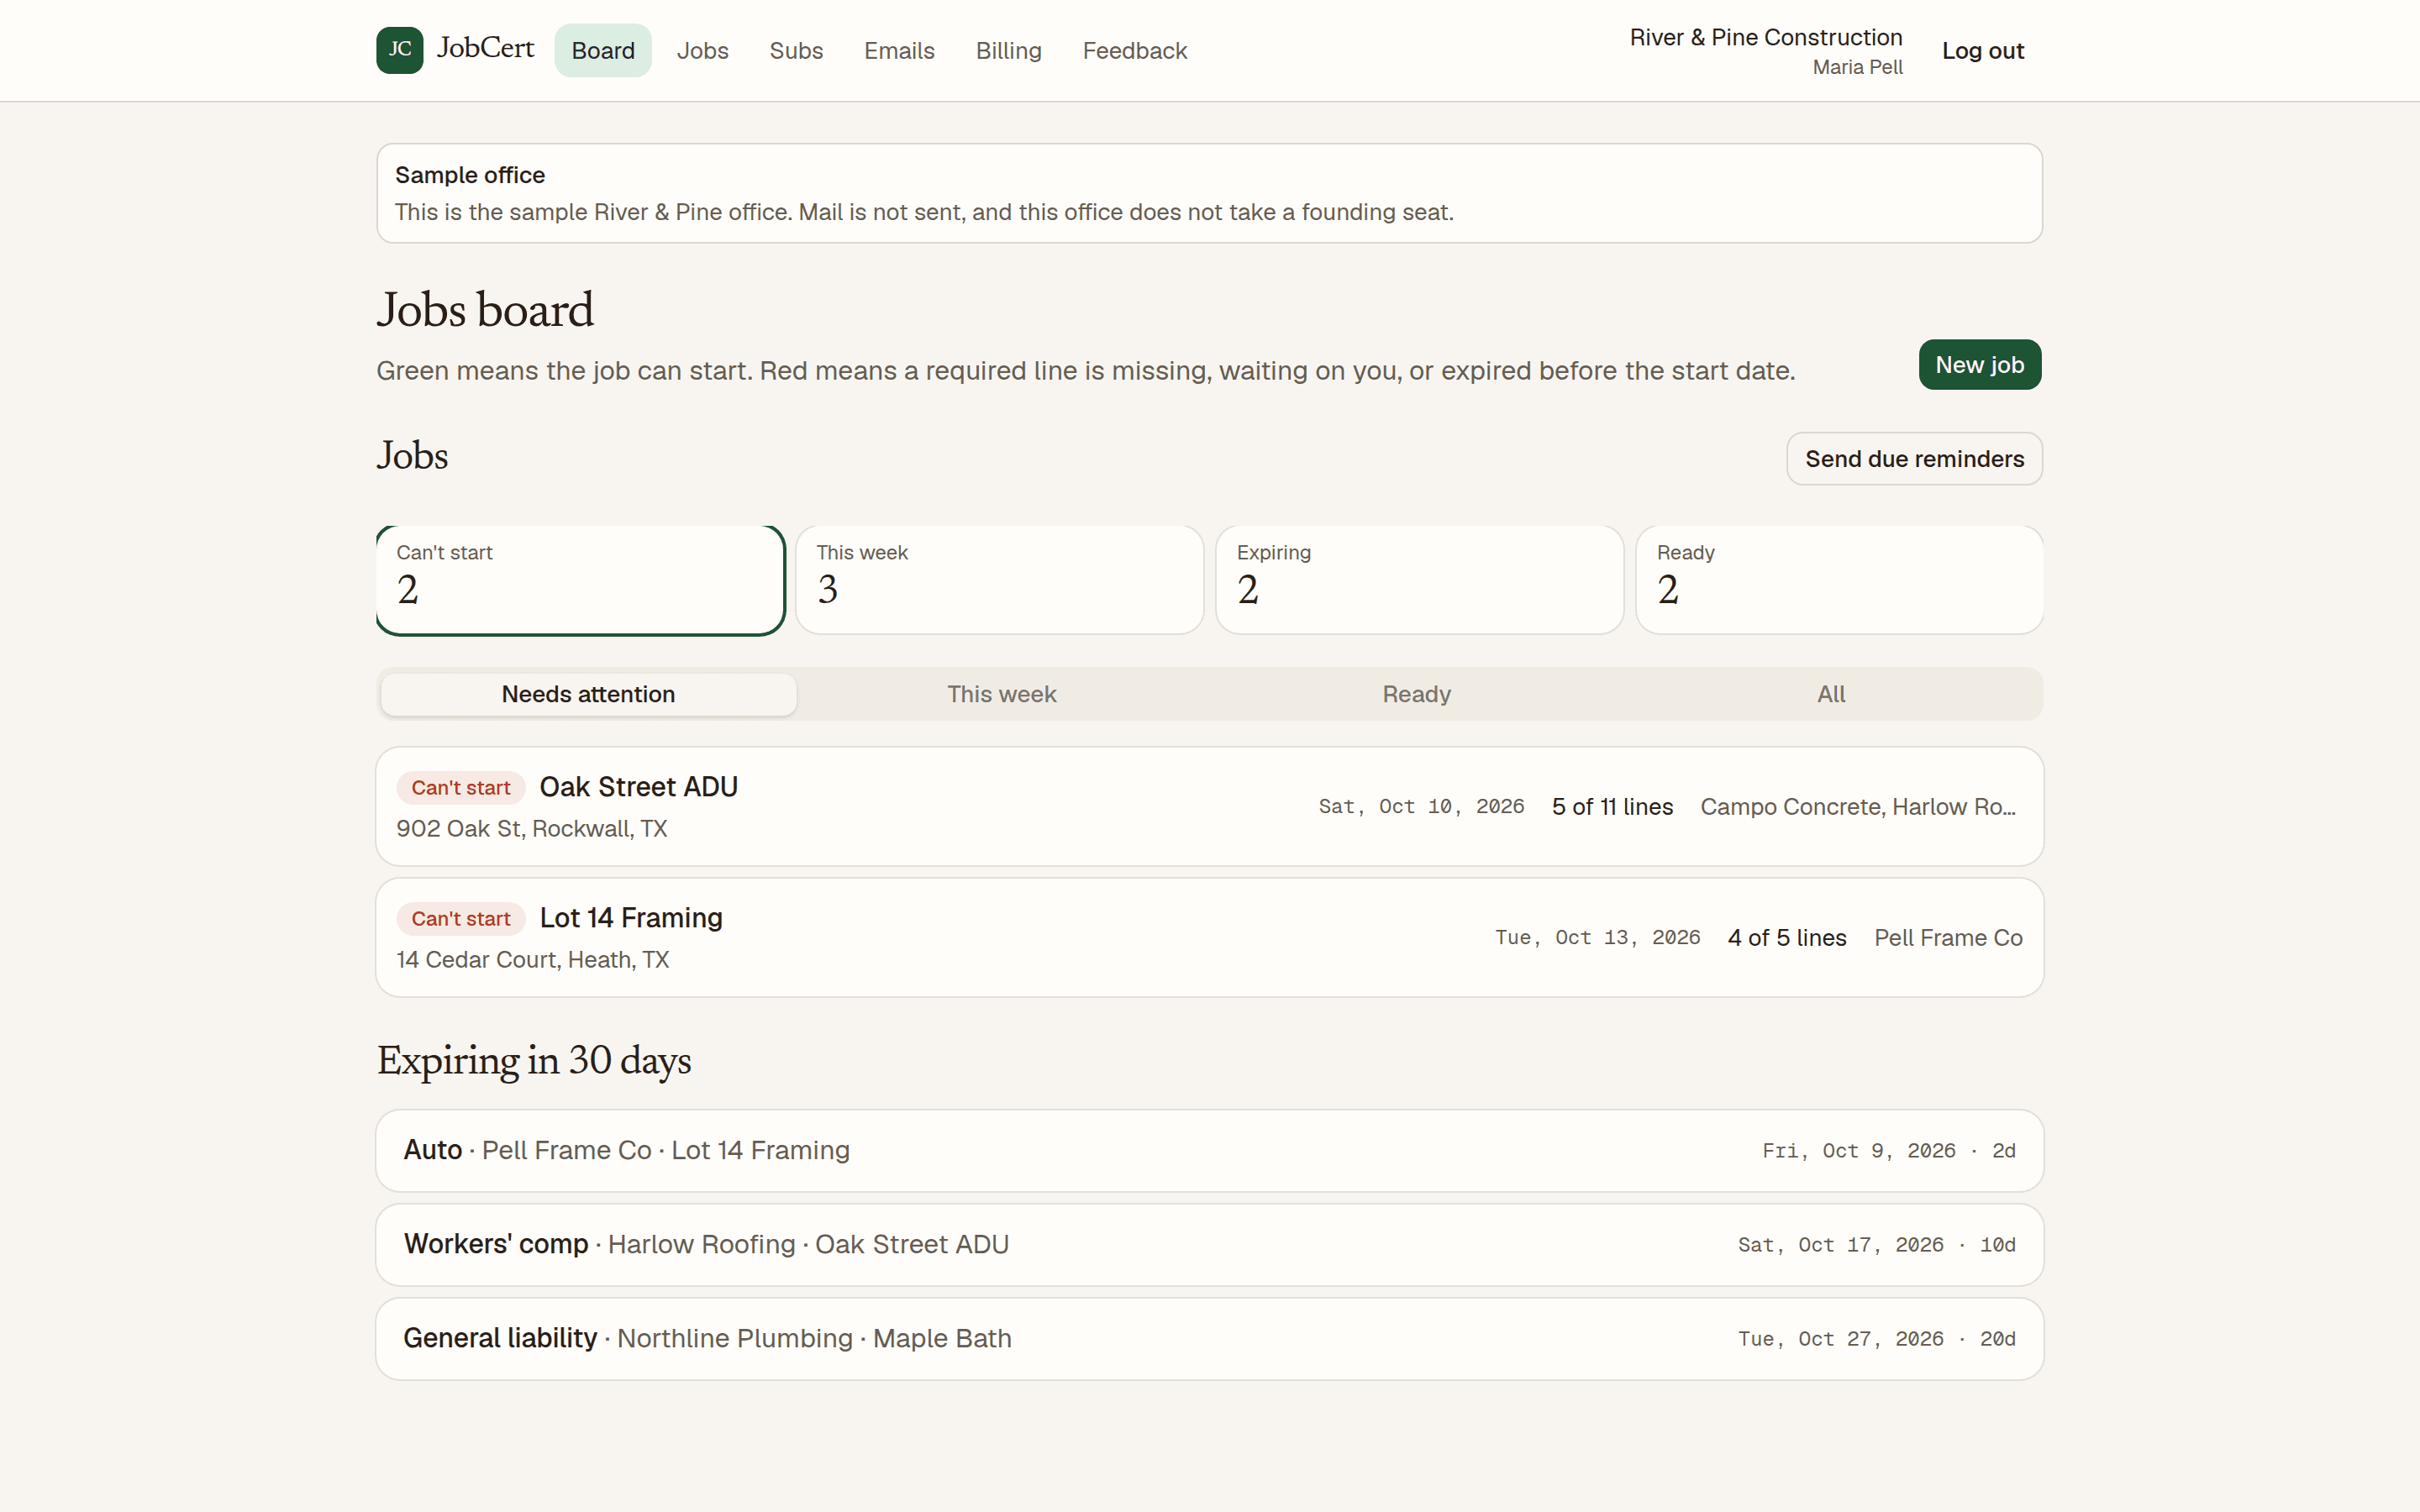
Task: Click Campo Concrete, Harlow Ro... subs text
Action: pos(1858,807)
